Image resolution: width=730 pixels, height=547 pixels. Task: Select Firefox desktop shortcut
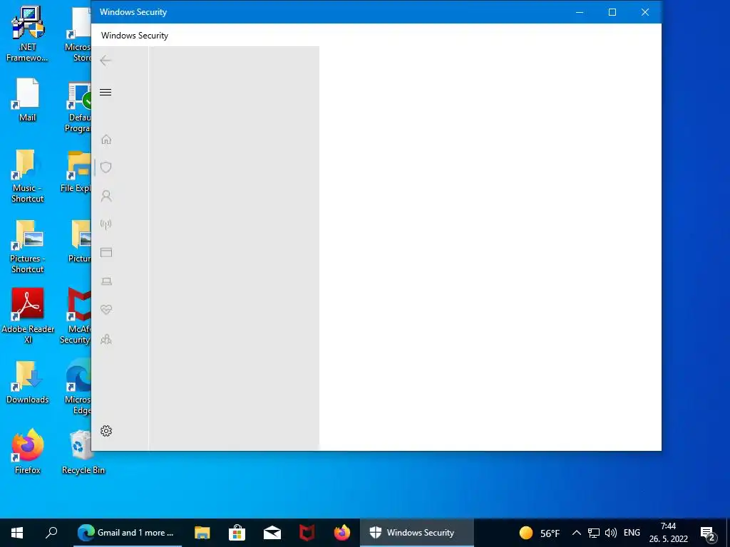coord(28,451)
